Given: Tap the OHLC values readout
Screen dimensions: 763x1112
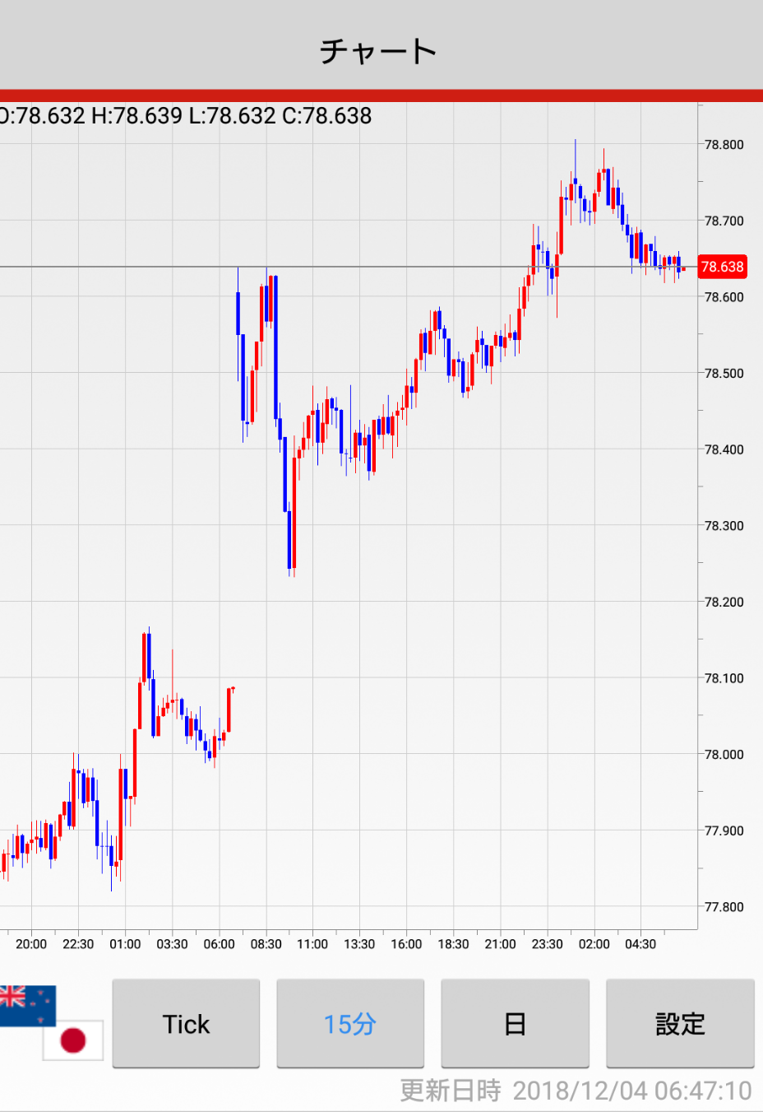Looking at the screenshot, I should pos(186,116).
